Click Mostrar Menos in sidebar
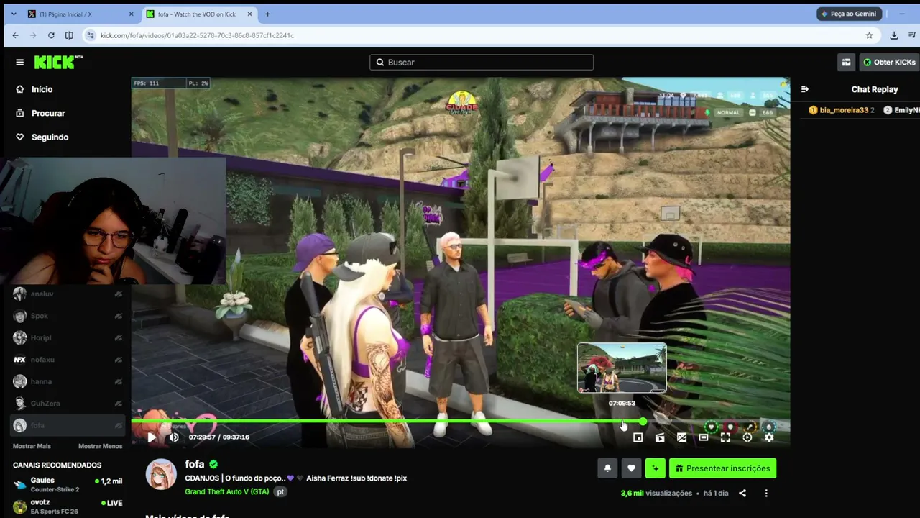920x518 pixels. (x=100, y=446)
